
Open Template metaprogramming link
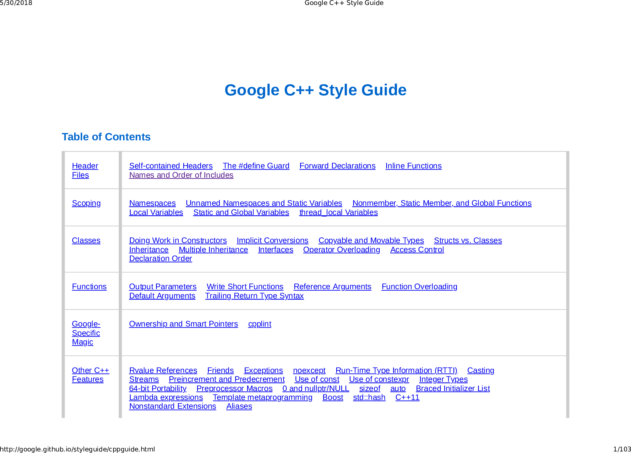[262, 397]
